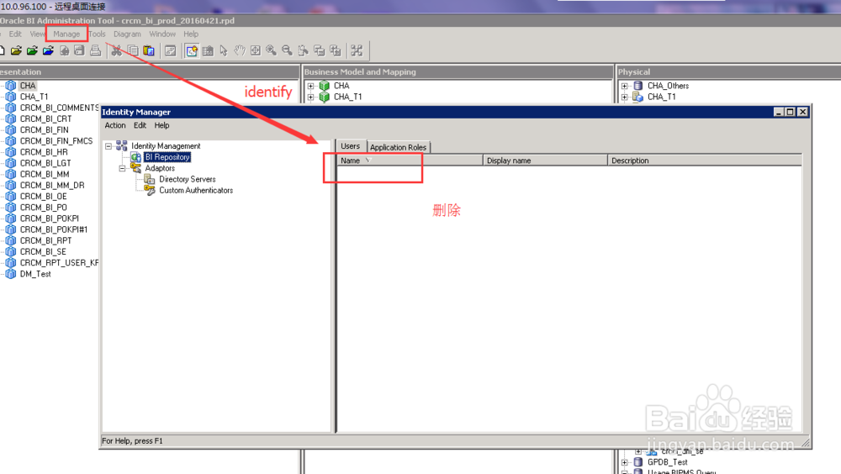Open offline repository with yellow folder icon
841x474 pixels.
point(16,51)
